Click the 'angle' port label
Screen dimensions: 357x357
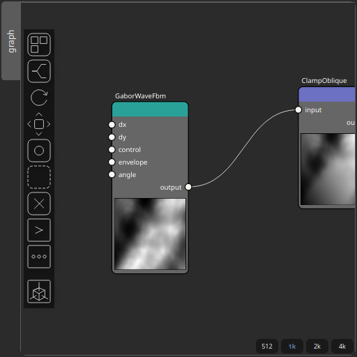pos(127,175)
